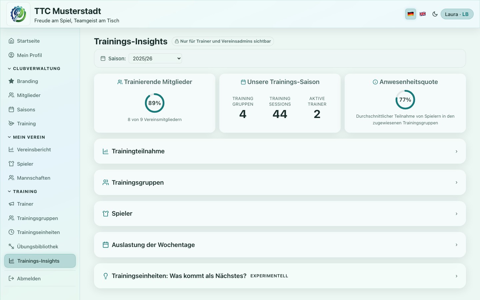
Task: Click the Trainingseinheiten clock icon
Action: [x=11, y=232]
